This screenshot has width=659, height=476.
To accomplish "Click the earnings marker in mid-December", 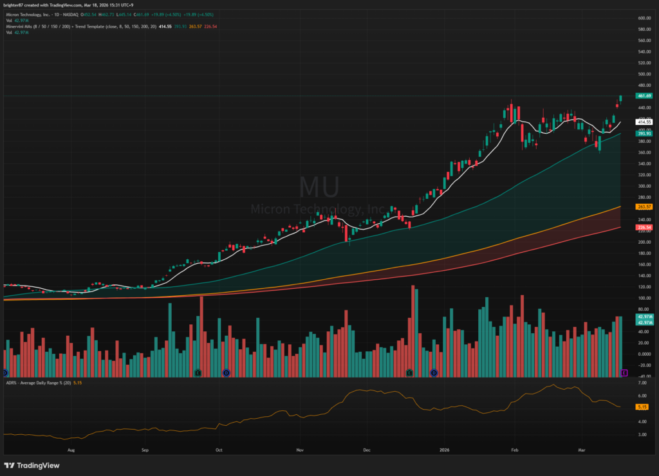I will [x=409, y=372].
